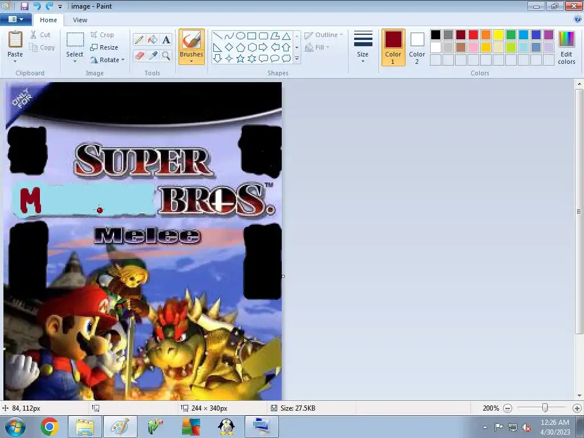
Task: Click the Undo arrow in title bar
Action: click(x=36, y=6)
